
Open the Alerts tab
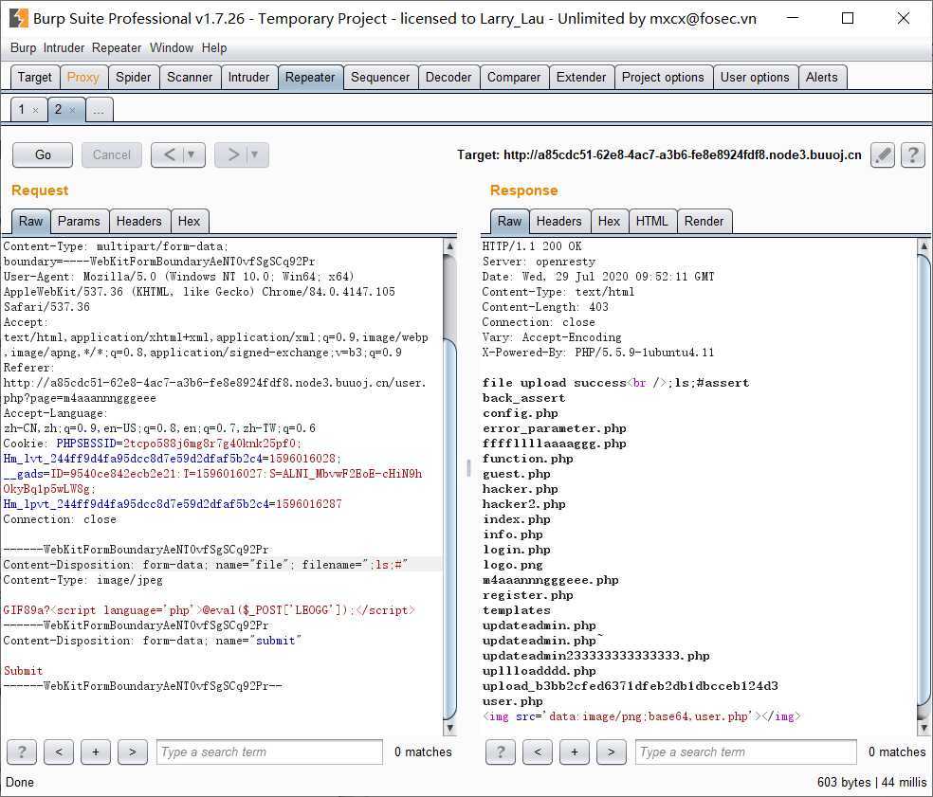[822, 78]
